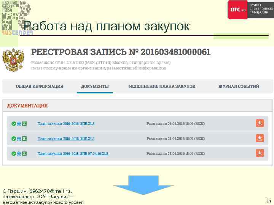Click the ДОКУМЕНТАЦИЯ section header
The image size is (274, 205).
[x=27, y=106]
